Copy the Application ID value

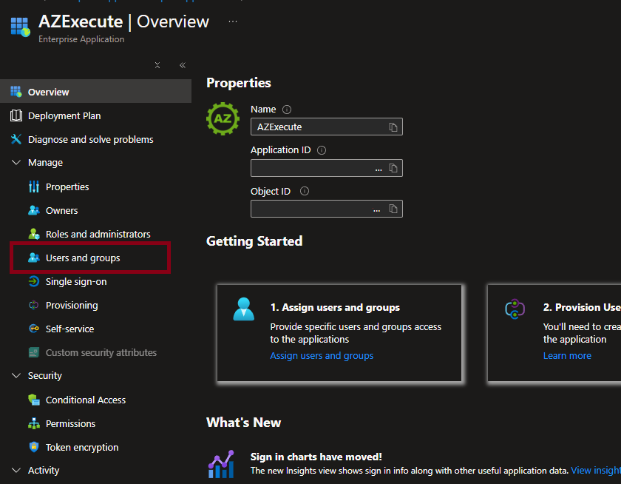393,168
